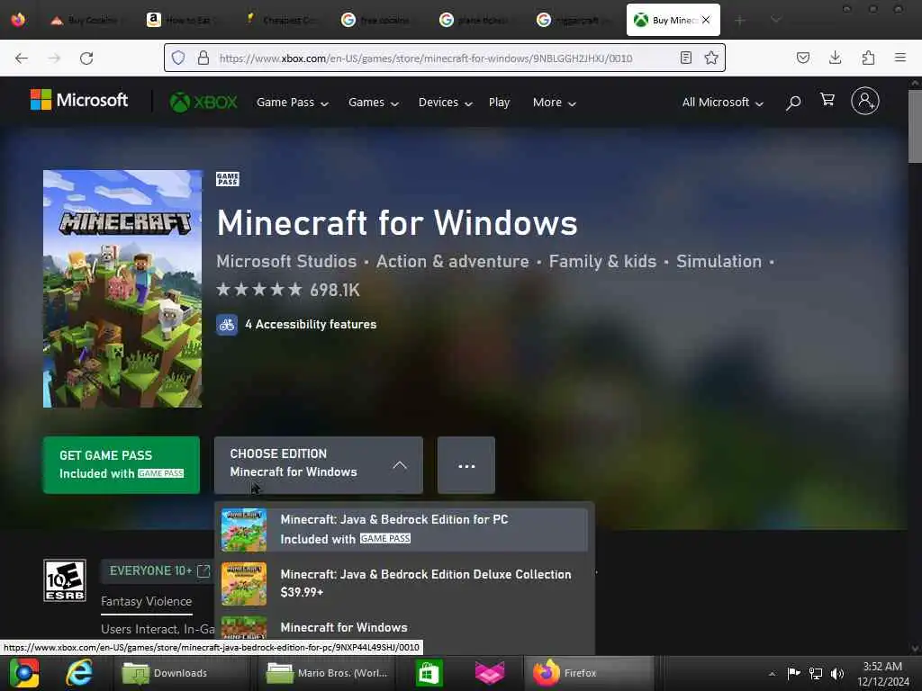
Task: Open a new tab with the plus button
Action: point(740,21)
